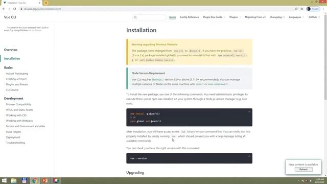Click the browser back arrow

4,9
